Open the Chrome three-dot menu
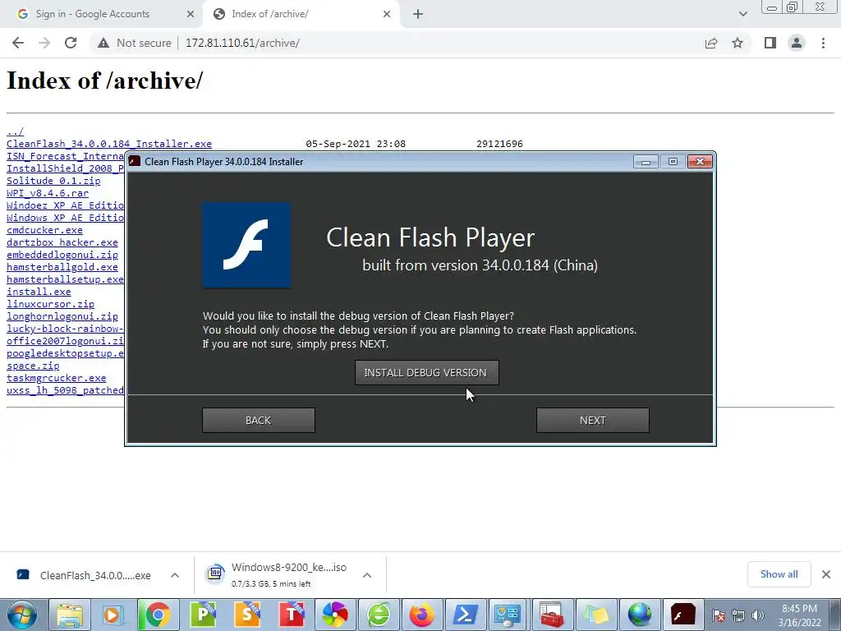841x631 pixels. click(823, 43)
